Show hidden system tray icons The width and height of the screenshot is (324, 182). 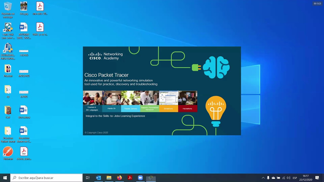[263, 178]
